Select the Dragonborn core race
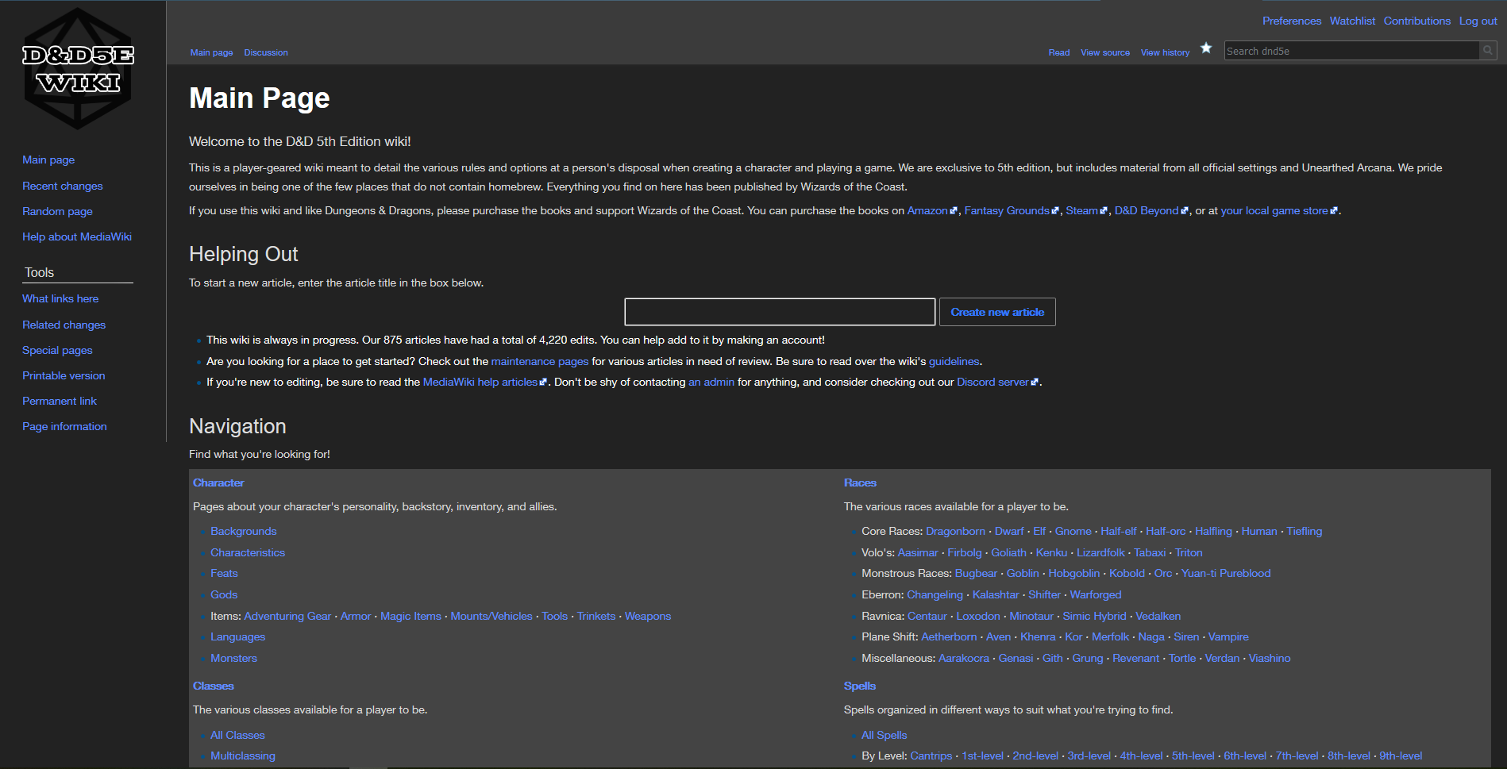Image resolution: width=1507 pixels, height=769 pixels. [955, 531]
